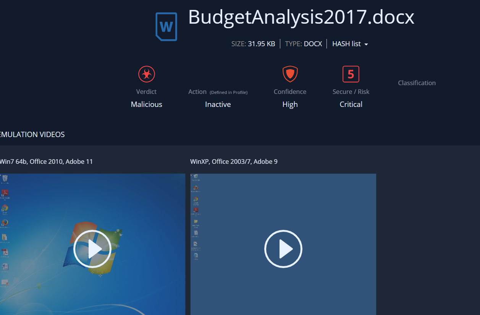This screenshot has height=315, width=480.
Task: Play the Win7 64b emulation video
Action: pos(92,249)
